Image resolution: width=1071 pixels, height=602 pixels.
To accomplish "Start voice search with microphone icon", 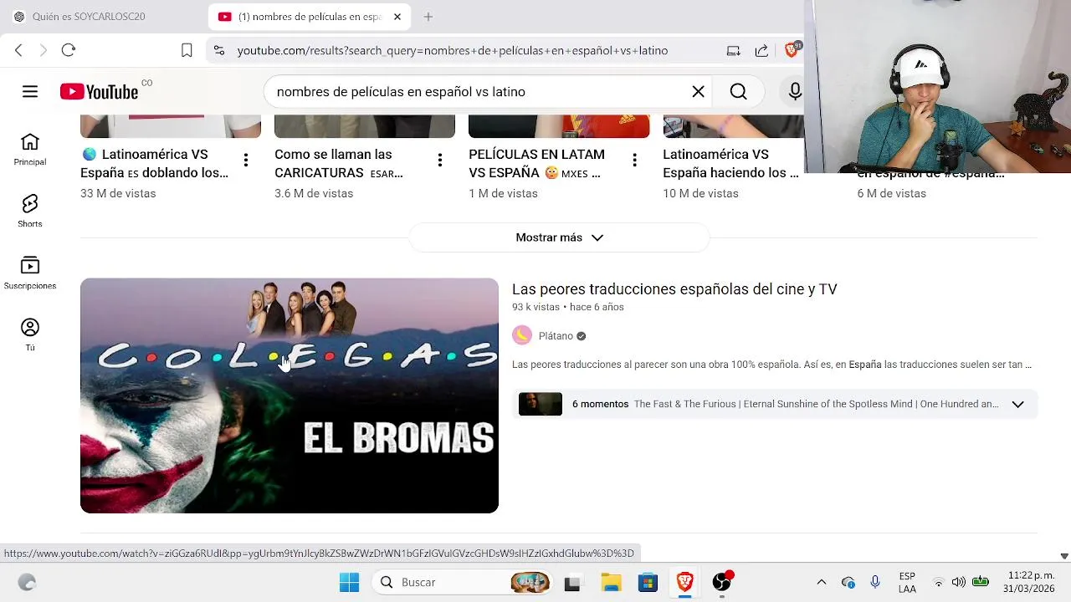I will pos(794,92).
